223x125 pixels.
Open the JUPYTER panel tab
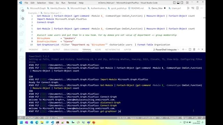point(127,50)
